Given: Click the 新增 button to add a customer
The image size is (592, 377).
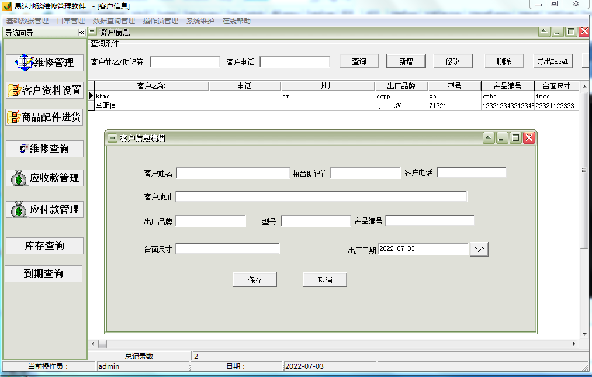Looking at the screenshot, I should [406, 60].
